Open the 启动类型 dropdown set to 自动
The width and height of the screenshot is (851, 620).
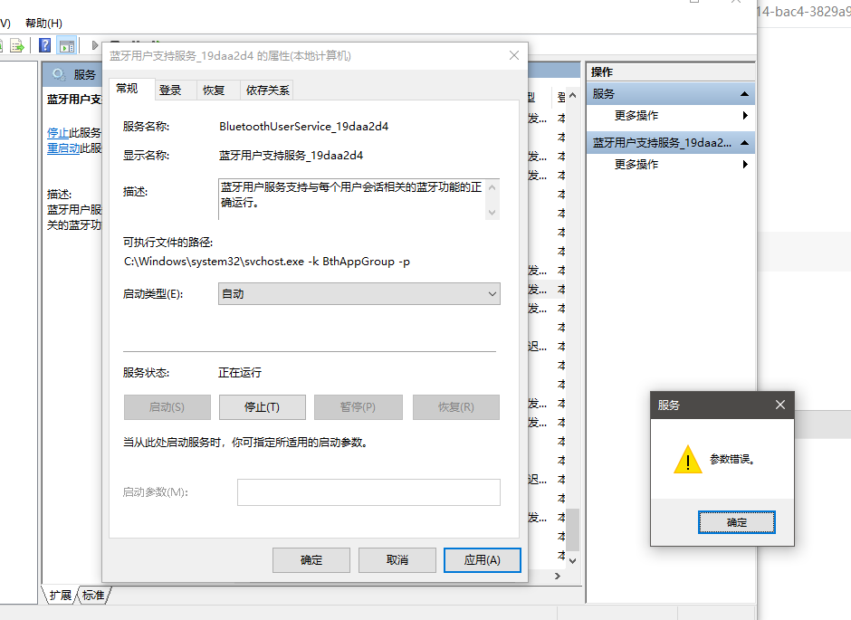tap(359, 293)
